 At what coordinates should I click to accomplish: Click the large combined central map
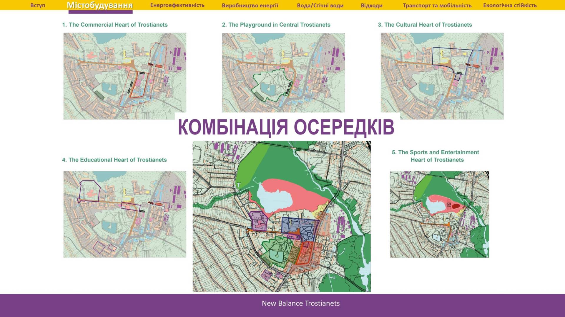[x=282, y=216]
